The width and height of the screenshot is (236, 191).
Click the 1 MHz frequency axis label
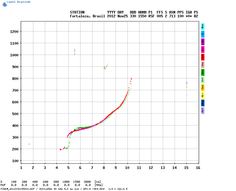point(21,168)
